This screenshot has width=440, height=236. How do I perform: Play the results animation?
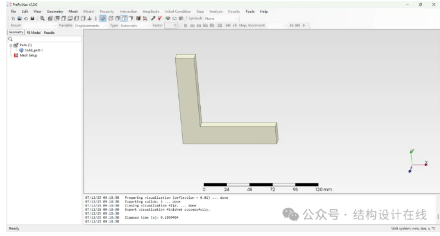tap(304, 26)
